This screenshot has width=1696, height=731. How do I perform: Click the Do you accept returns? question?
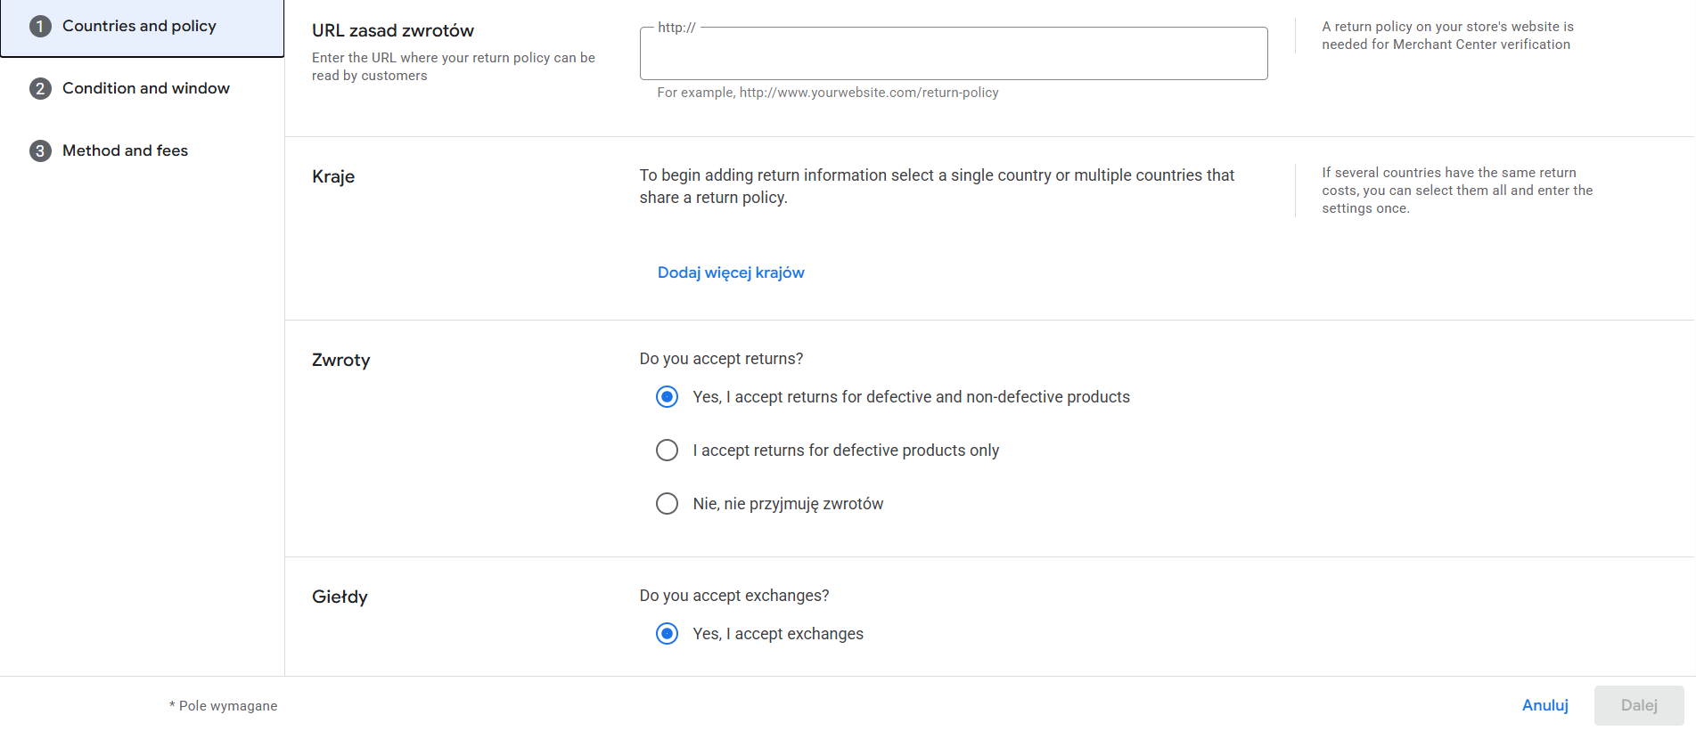pyautogui.click(x=721, y=359)
